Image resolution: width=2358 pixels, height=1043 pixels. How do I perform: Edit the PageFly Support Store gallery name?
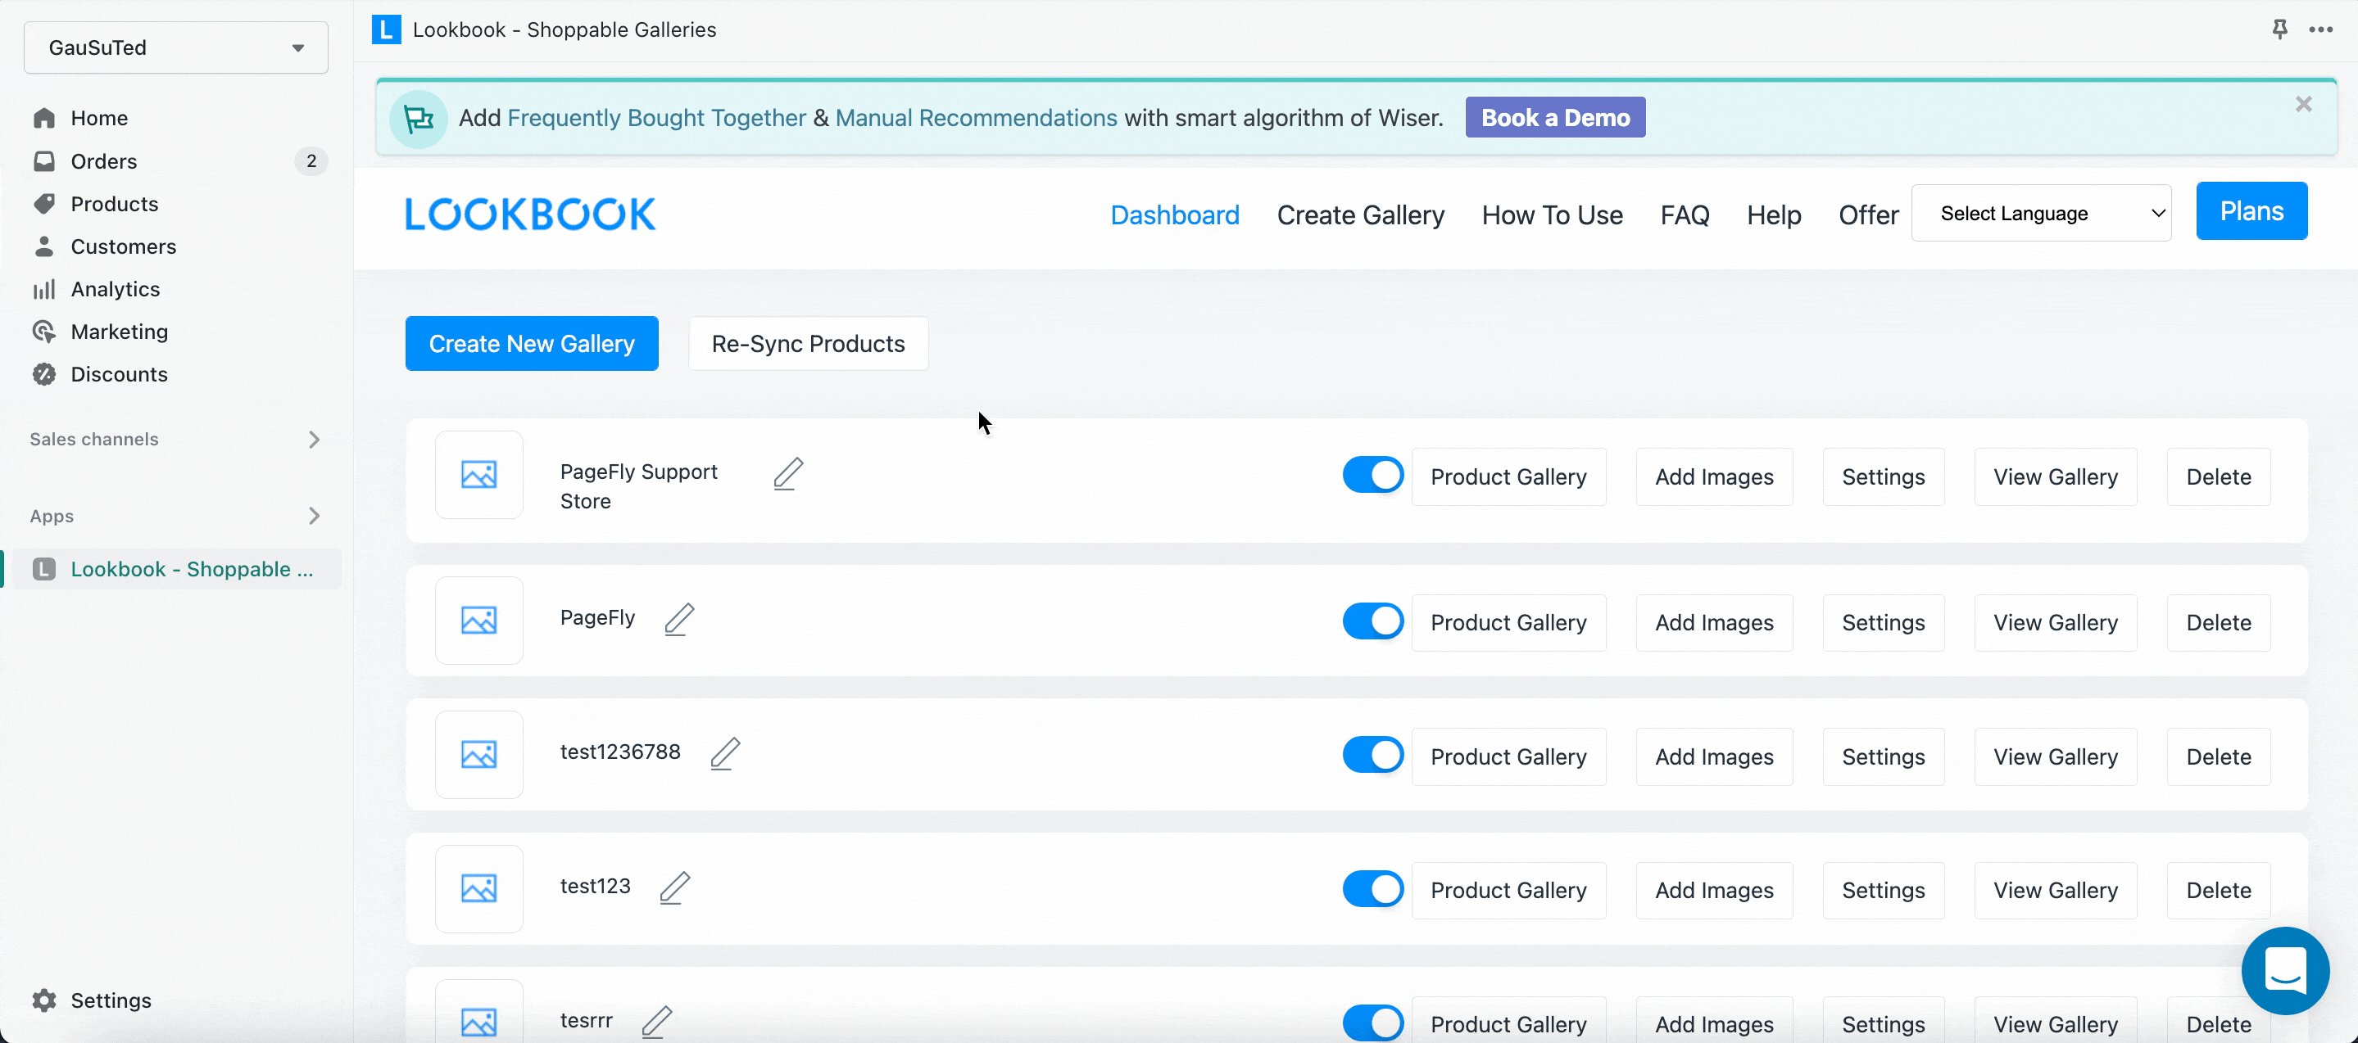[788, 473]
